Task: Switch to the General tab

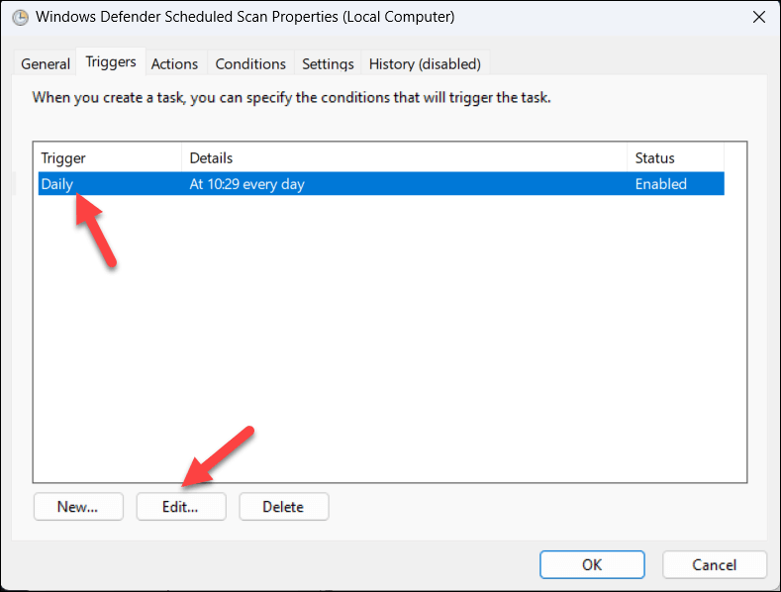Action: [x=46, y=63]
